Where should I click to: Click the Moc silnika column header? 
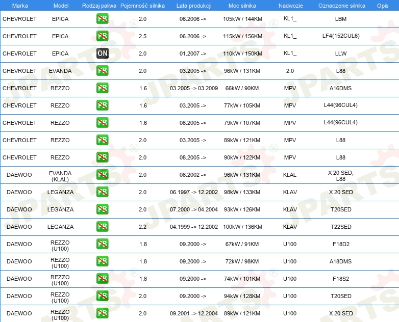(x=242, y=6)
